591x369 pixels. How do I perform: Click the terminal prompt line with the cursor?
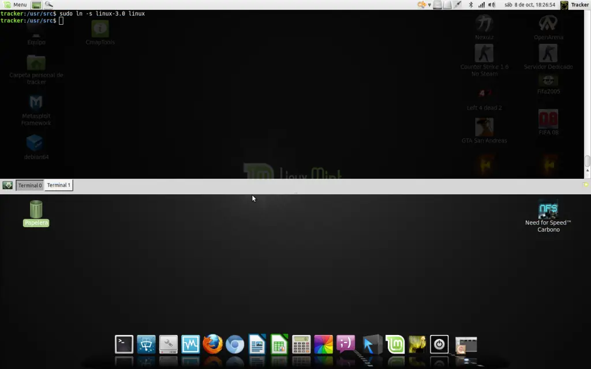(32, 21)
